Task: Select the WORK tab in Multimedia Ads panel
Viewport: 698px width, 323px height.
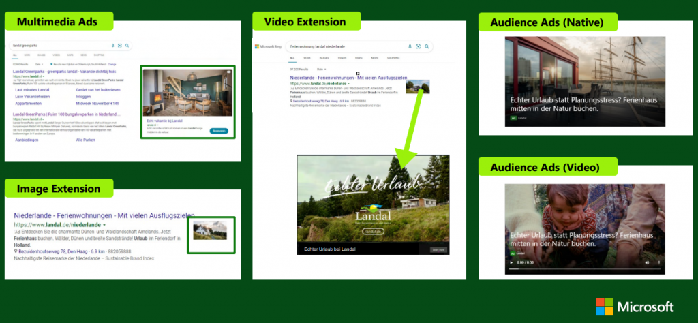Action: pos(27,55)
